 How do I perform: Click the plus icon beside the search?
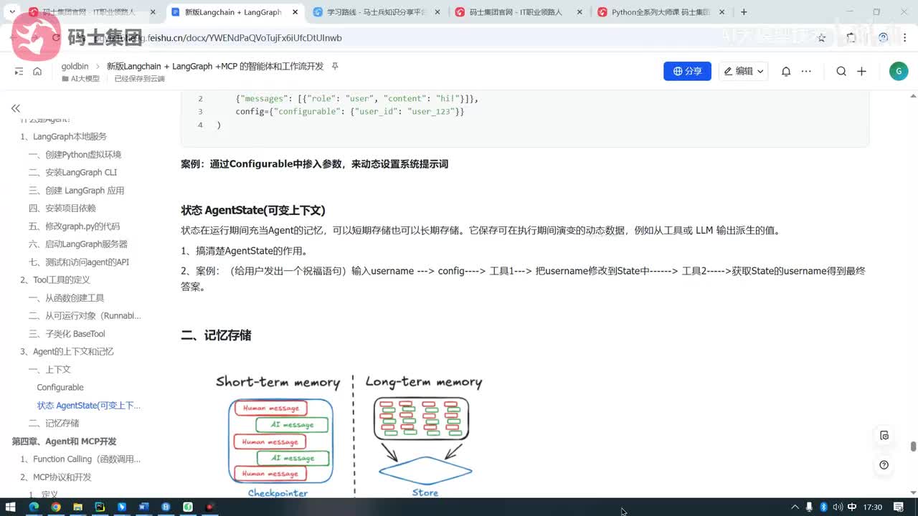(862, 71)
